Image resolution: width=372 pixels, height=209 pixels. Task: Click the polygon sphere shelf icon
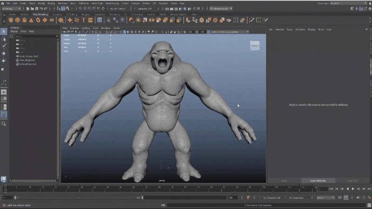[11, 20]
